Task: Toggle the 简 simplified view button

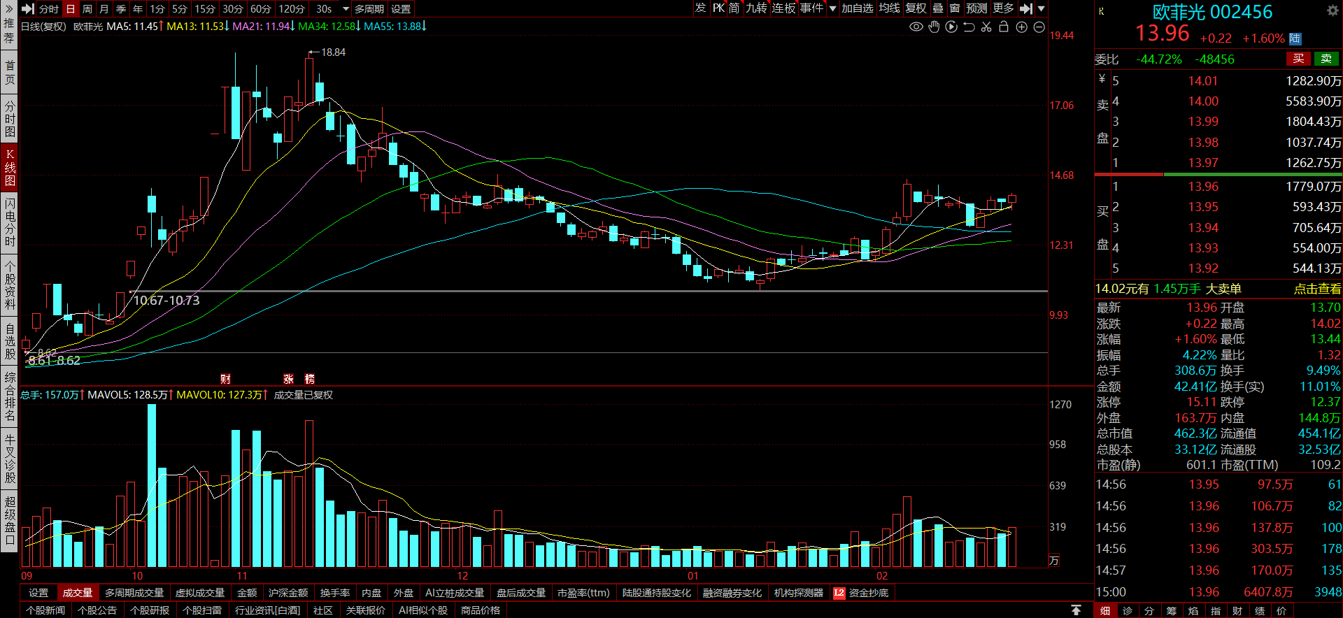Action: [734, 8]
